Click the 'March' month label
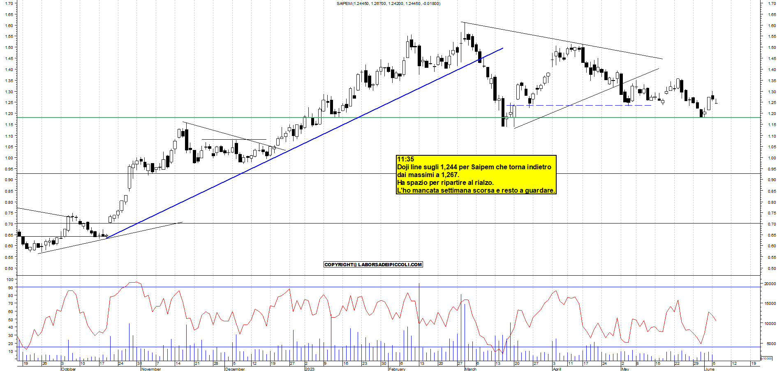 470,369
